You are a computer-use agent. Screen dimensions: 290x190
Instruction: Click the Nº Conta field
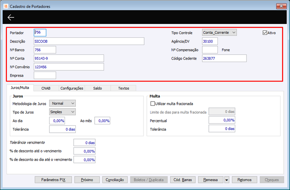[x=69, y=58]
